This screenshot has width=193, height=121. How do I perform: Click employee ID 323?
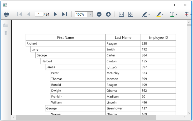158,73
